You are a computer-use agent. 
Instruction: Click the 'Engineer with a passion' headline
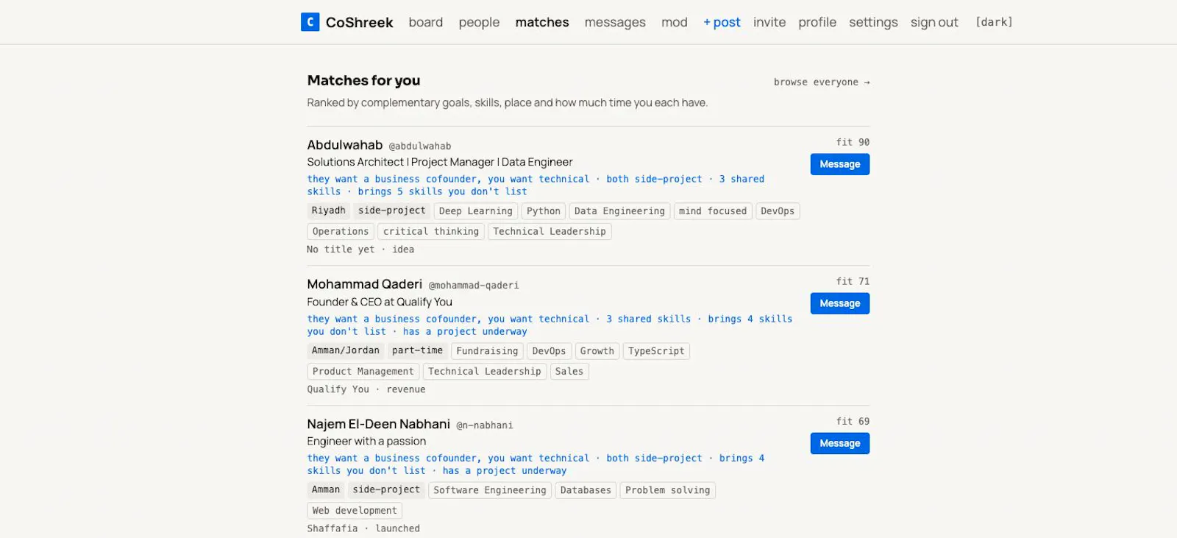366,441
